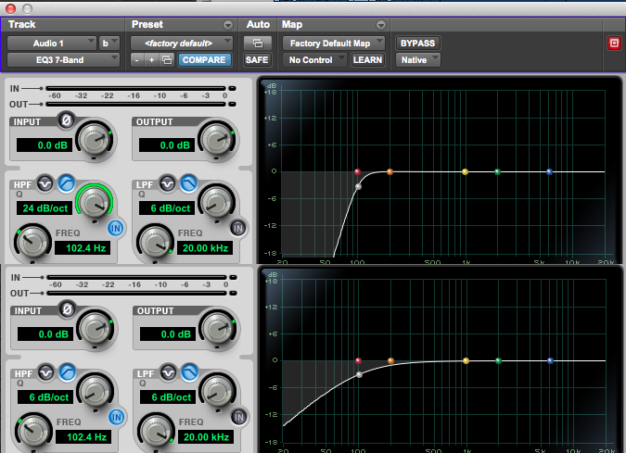Click the plugin automation enable icon under Auto
This screenshot has height=453, width=626.
coord(256,43)
